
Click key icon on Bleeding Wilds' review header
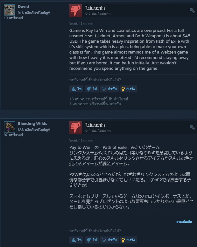192,127
